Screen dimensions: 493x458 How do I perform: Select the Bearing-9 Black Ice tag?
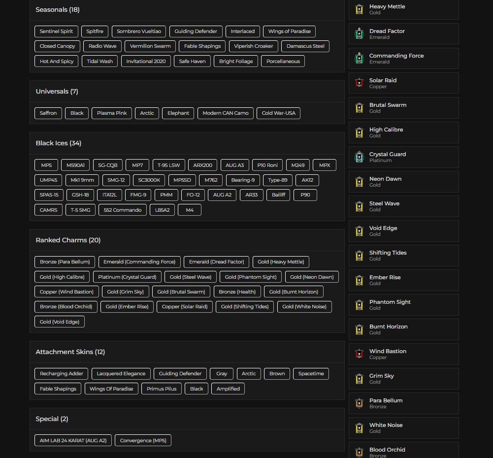pyautogui.click(x=243, y=180)
